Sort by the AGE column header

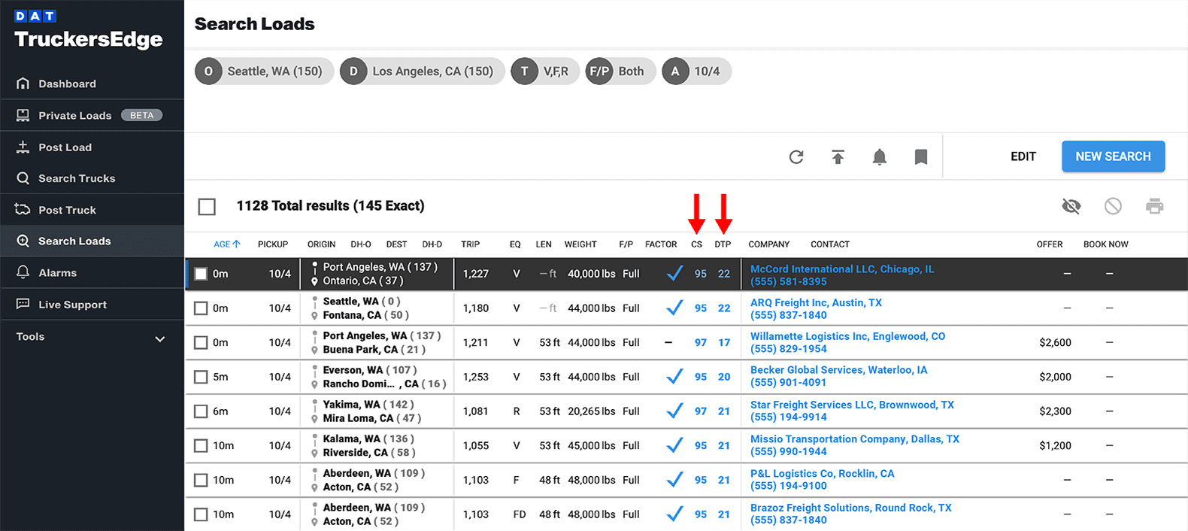point(226,244)
